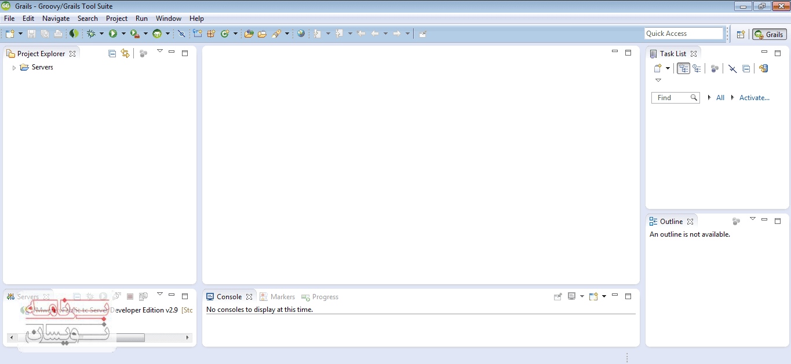Click Synchronize Changed icon in Task List

coord(763,68)
